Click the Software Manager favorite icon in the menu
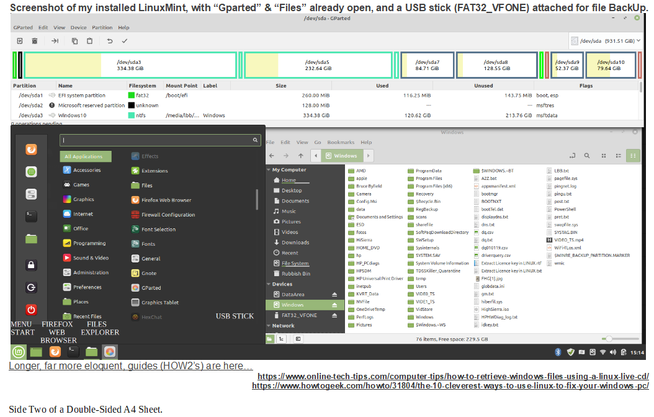Screen dimensions: 654x417 (31, 172)
